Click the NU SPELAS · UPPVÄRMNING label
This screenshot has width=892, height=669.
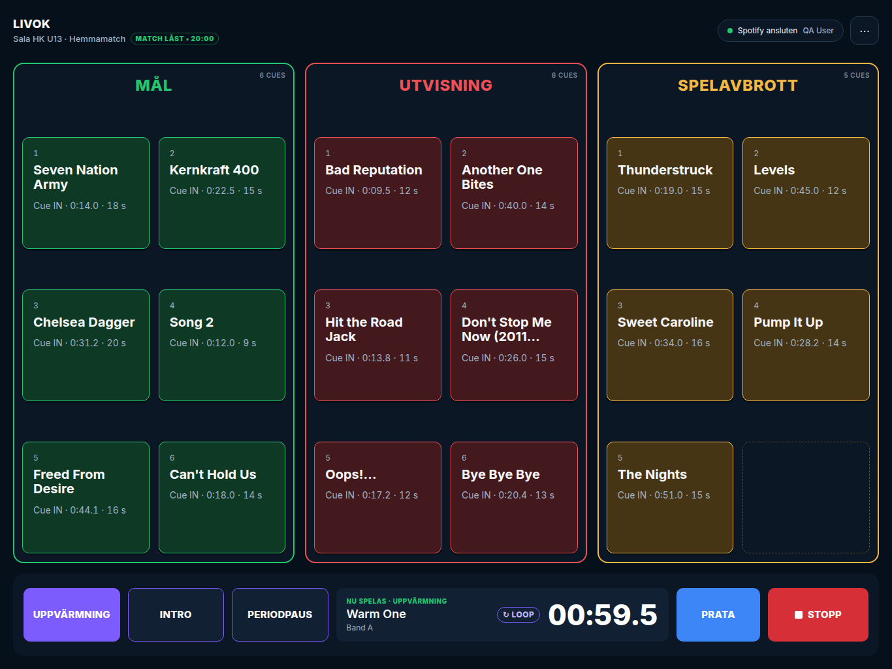point(396,601)
